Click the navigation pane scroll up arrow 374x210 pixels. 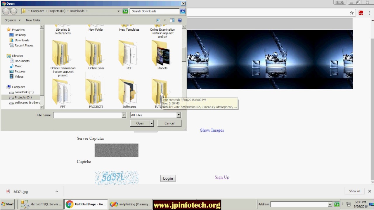42,27
